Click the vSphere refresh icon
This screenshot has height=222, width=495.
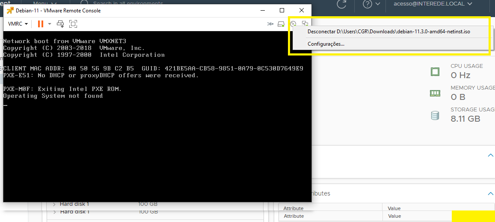coord(341,4)
